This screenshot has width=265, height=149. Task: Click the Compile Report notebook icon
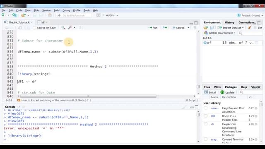pos(81,28)
